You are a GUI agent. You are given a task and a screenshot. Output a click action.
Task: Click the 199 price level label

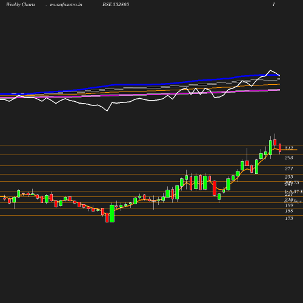click(289, 205)
